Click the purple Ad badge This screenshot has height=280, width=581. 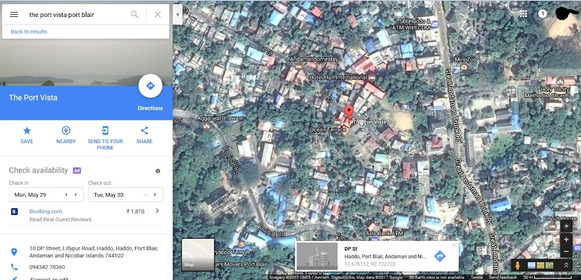tap(77, 170)
